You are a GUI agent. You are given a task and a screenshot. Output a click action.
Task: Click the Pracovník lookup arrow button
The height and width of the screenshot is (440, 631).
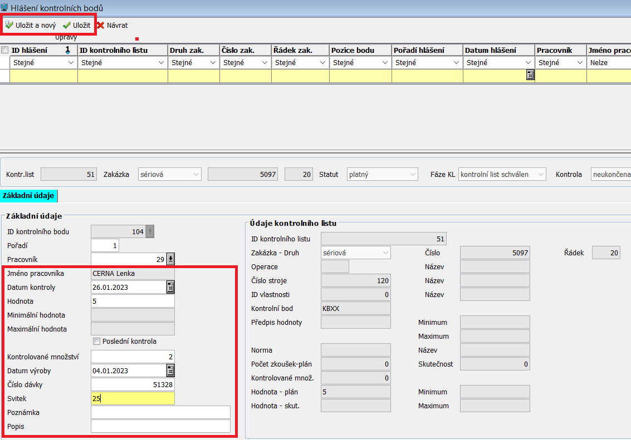(x=170, y=259)
